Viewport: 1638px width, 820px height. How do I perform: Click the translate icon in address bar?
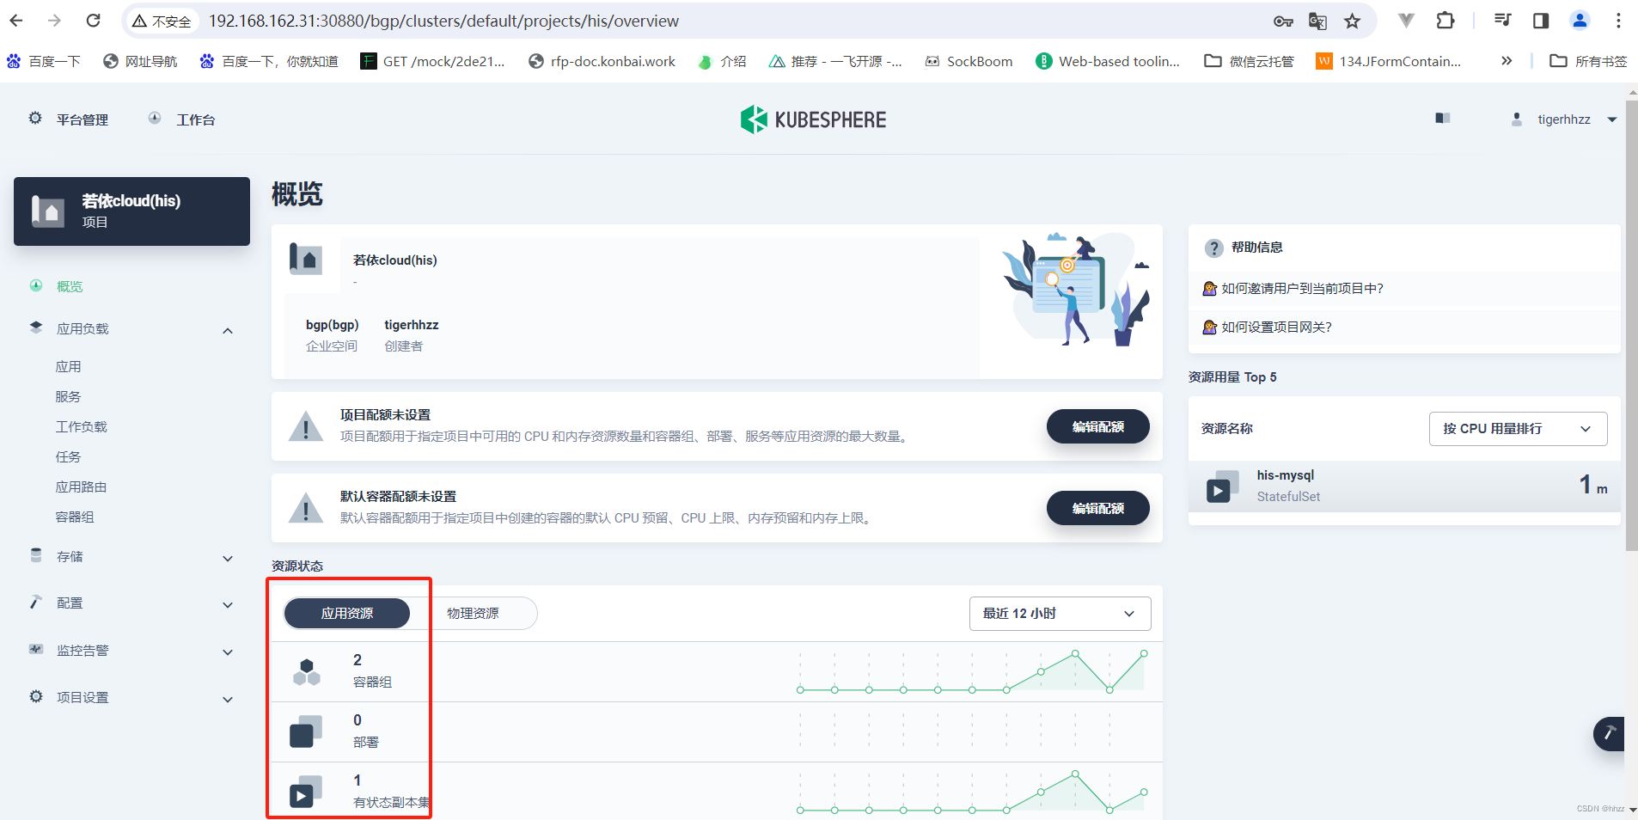(x=1317, y=21)
